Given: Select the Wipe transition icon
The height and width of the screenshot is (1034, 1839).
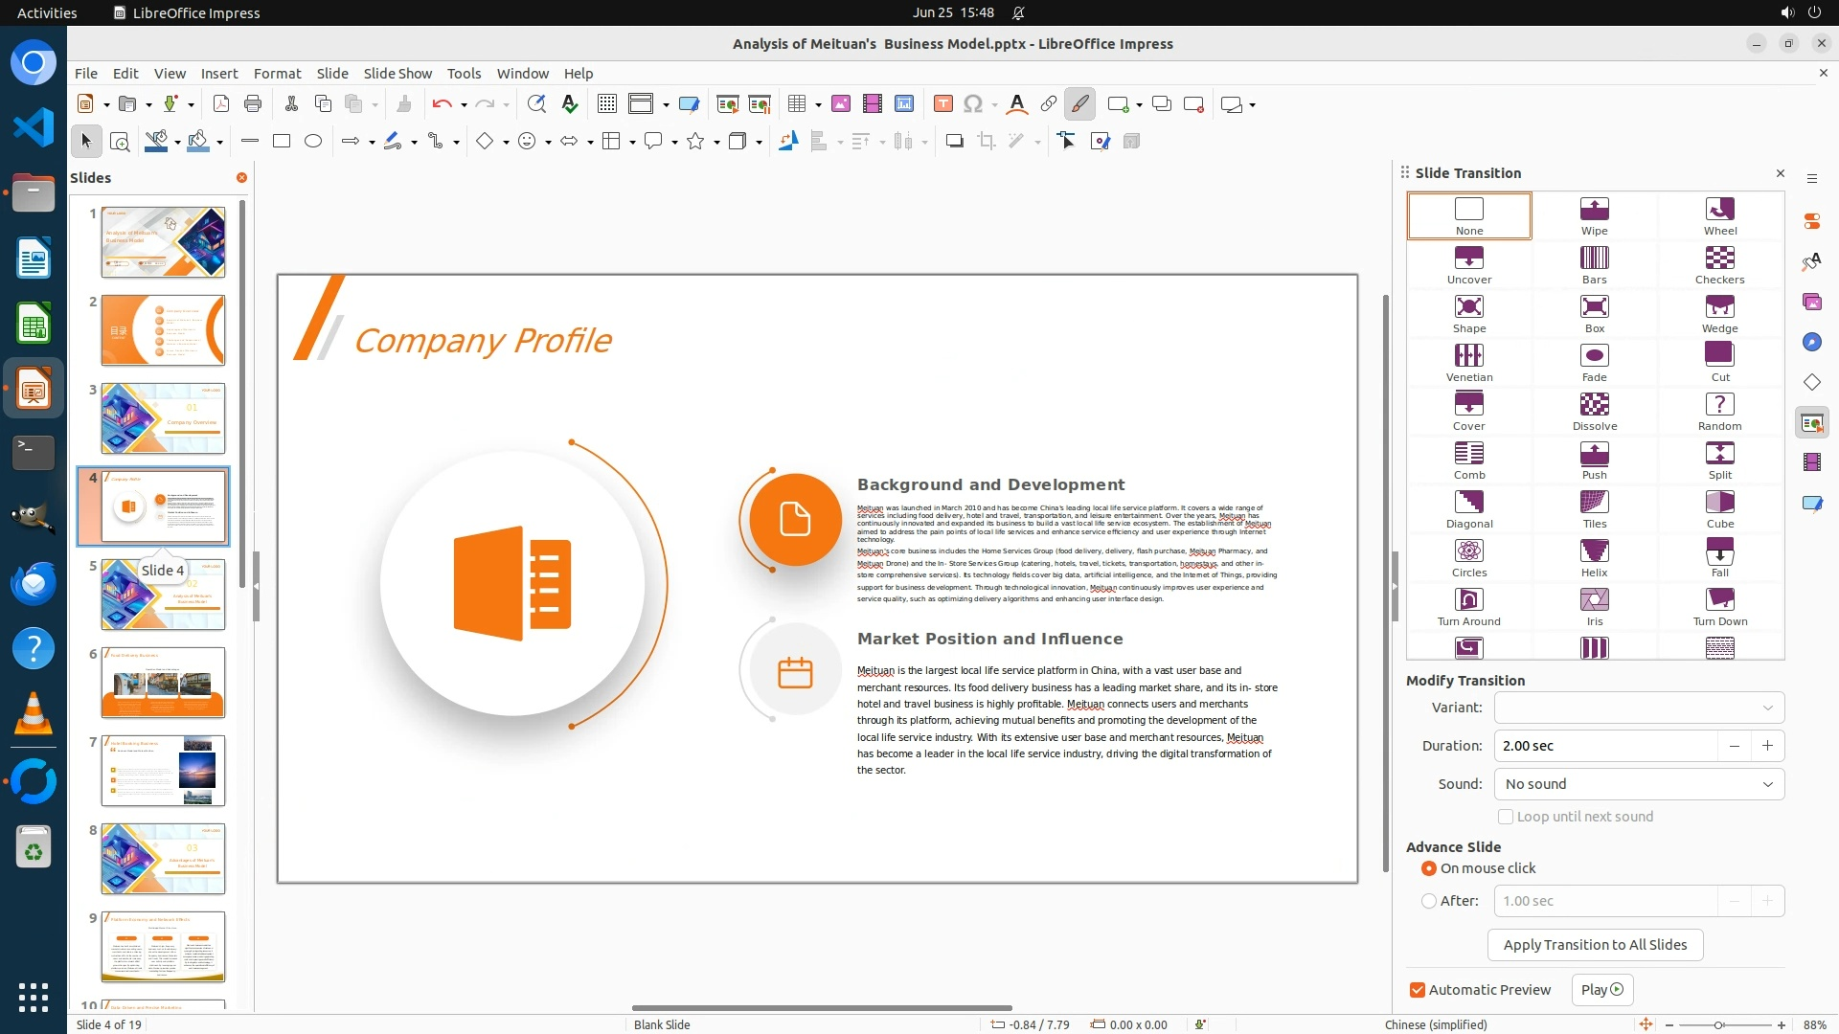Looking at the screenshot, I should tap(1594, 210).
